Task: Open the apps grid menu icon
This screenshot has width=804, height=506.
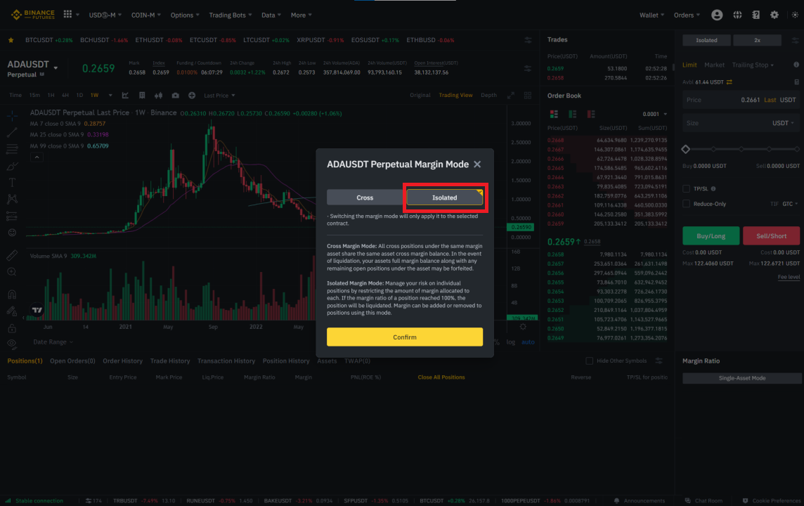Action: [67, 14]
